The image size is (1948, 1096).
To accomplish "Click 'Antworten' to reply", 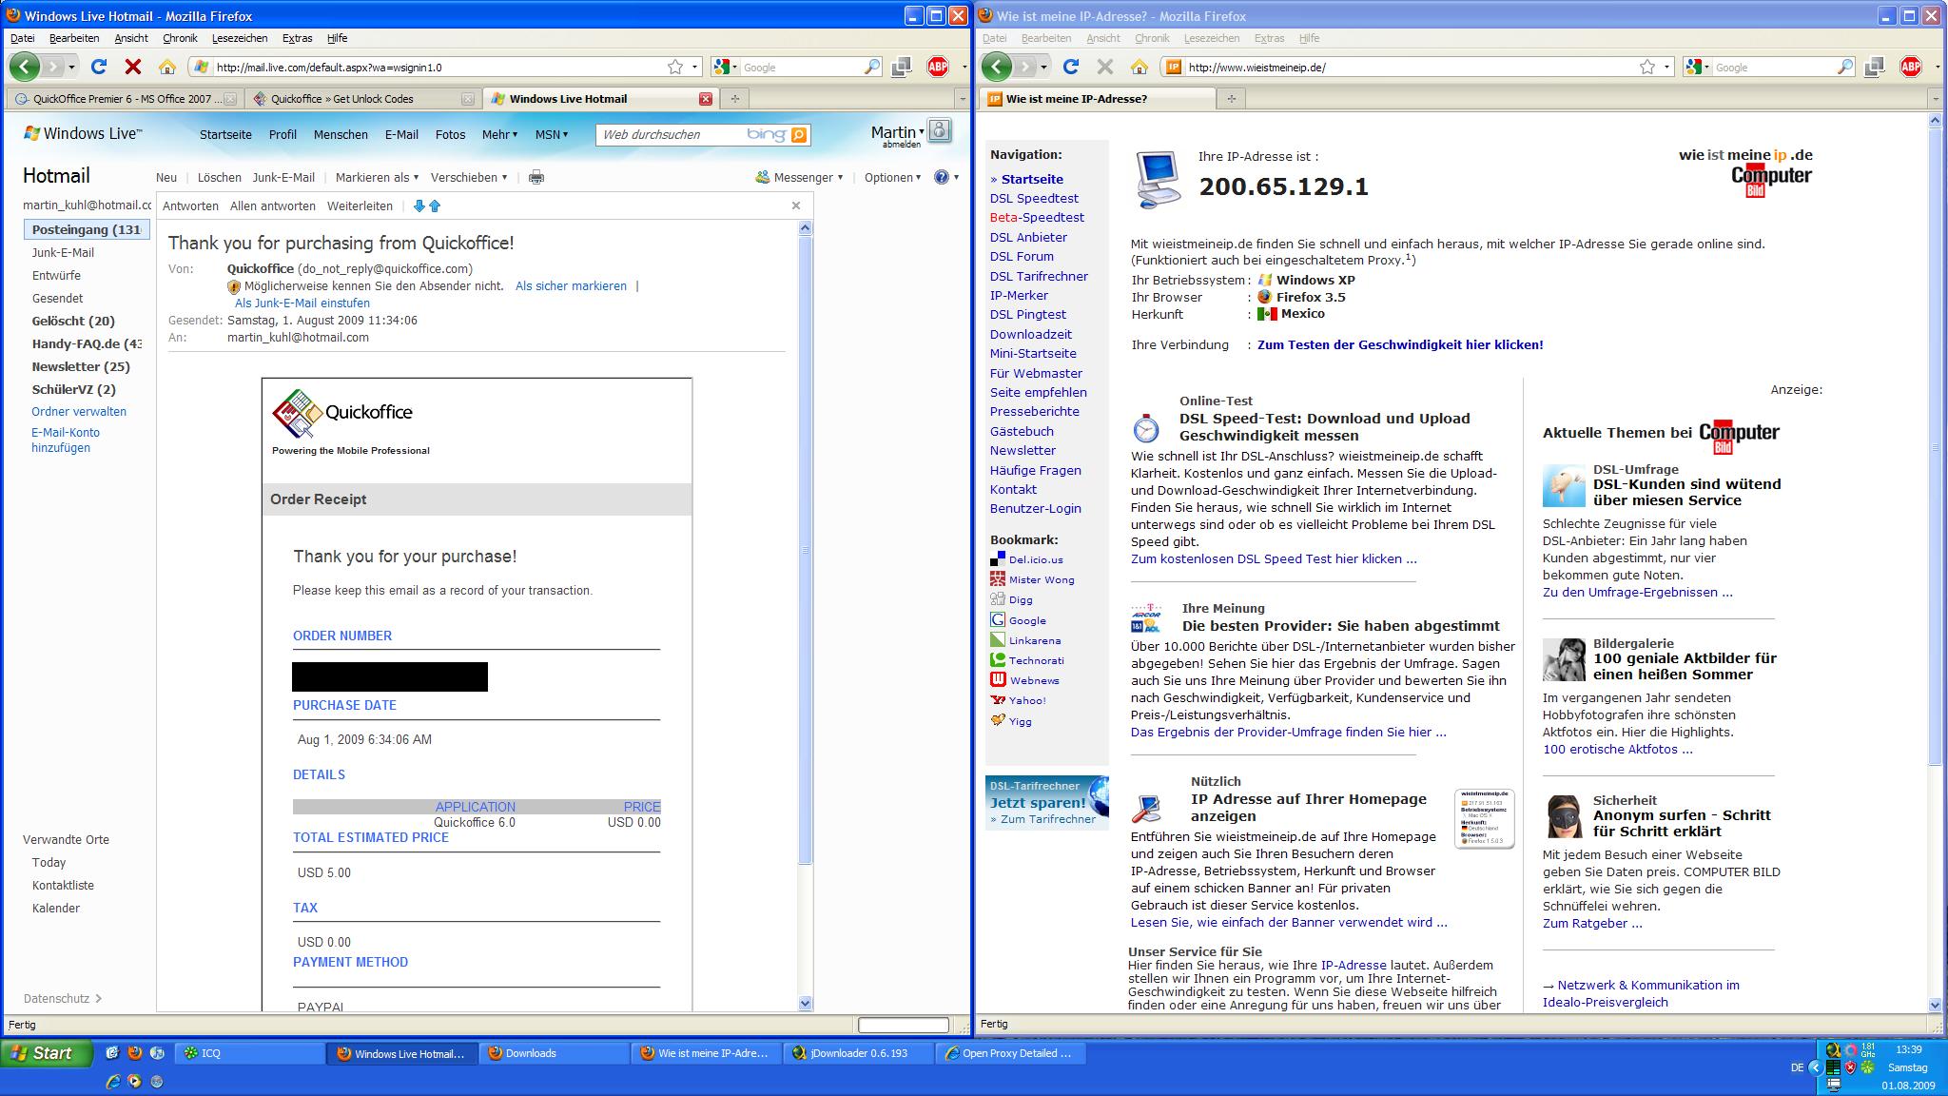I will pos(190,205).
